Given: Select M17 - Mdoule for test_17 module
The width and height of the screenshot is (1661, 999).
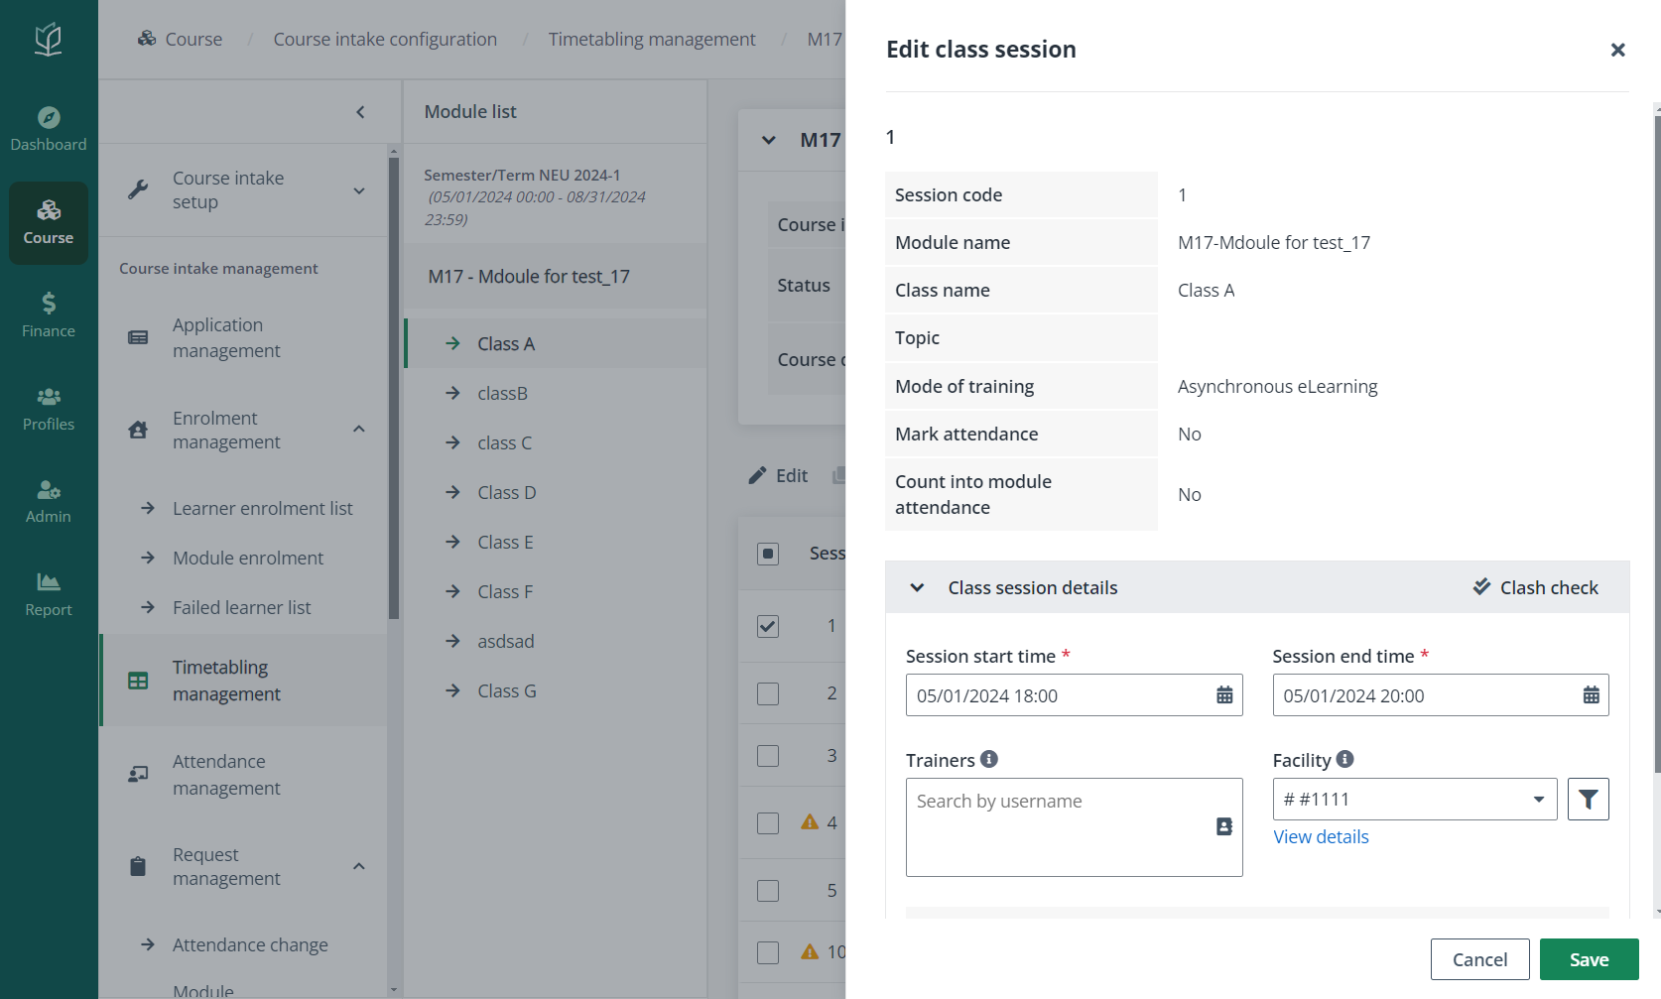Looking at the screenshot, I should pyautogui.click(x=556, y=277).
